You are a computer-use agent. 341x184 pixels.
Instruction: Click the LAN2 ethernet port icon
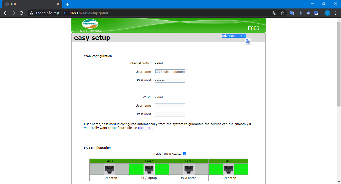coord(149,169)
